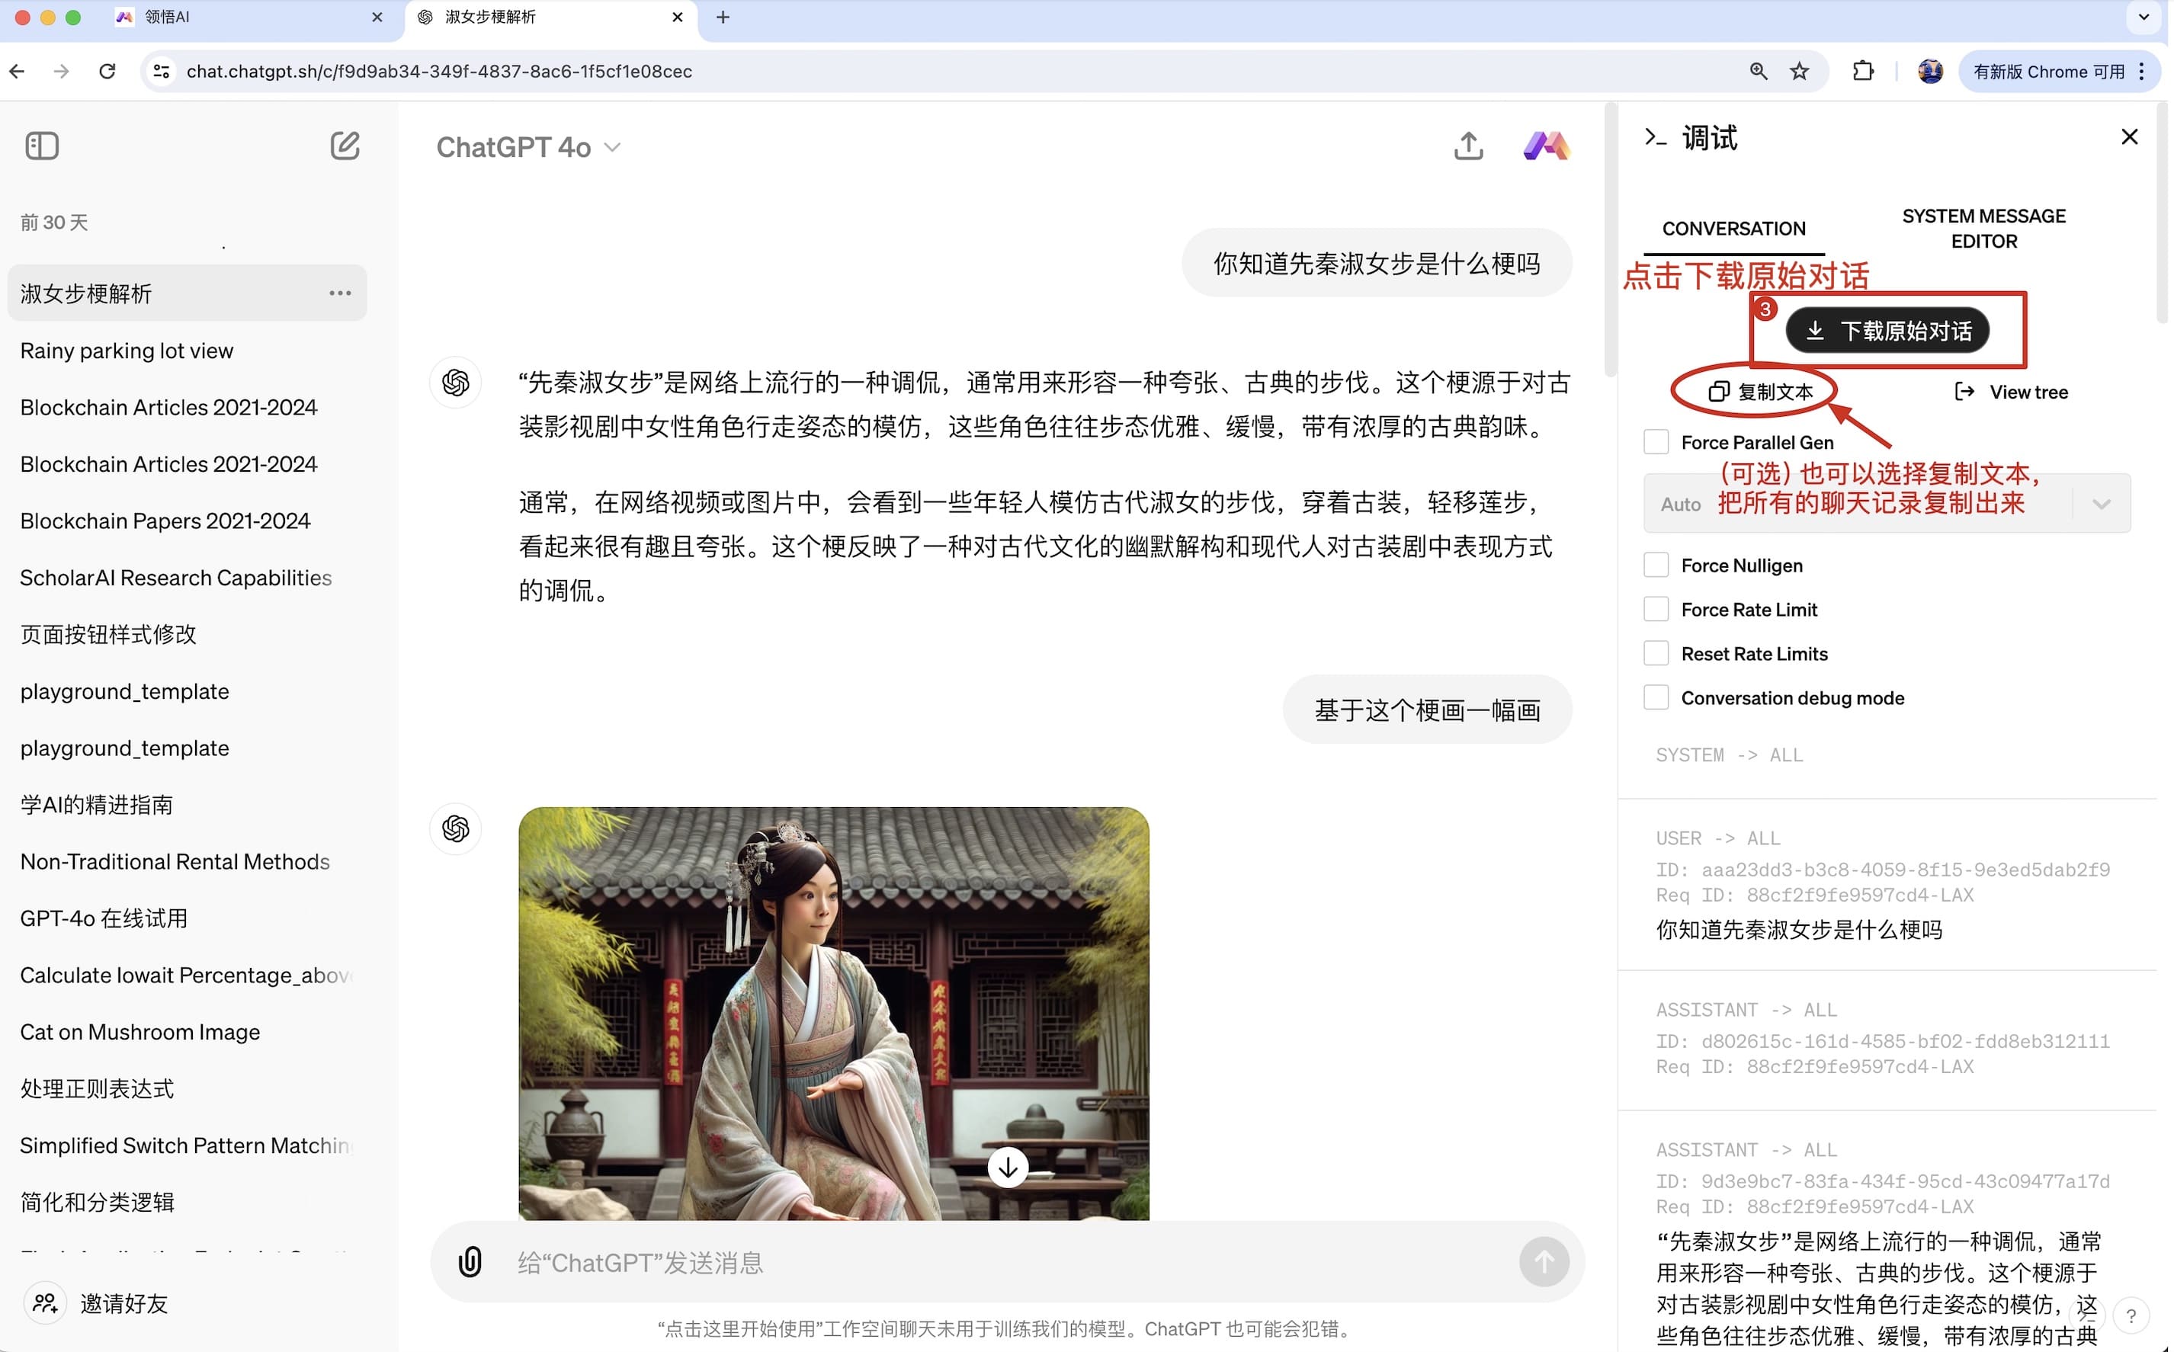Attach a file using the paperclip icon

point(470,1261)
